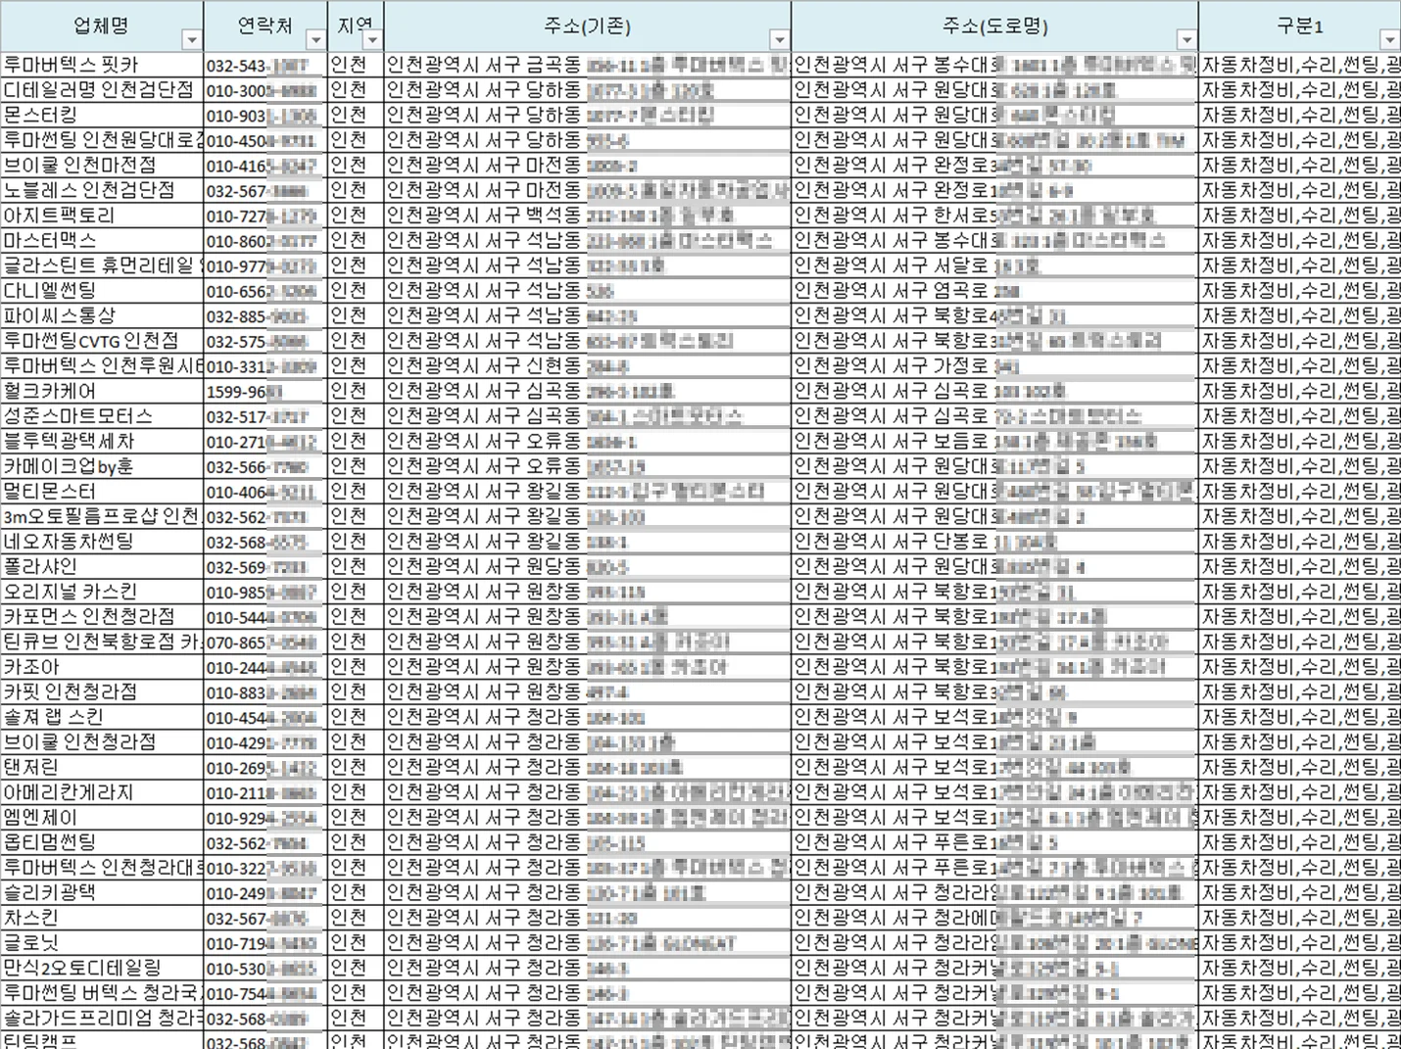This screenshot has width=1401, height=1049.
Task: Select the cell 브이쿨 인천청라점
Action: coord(102,741)
